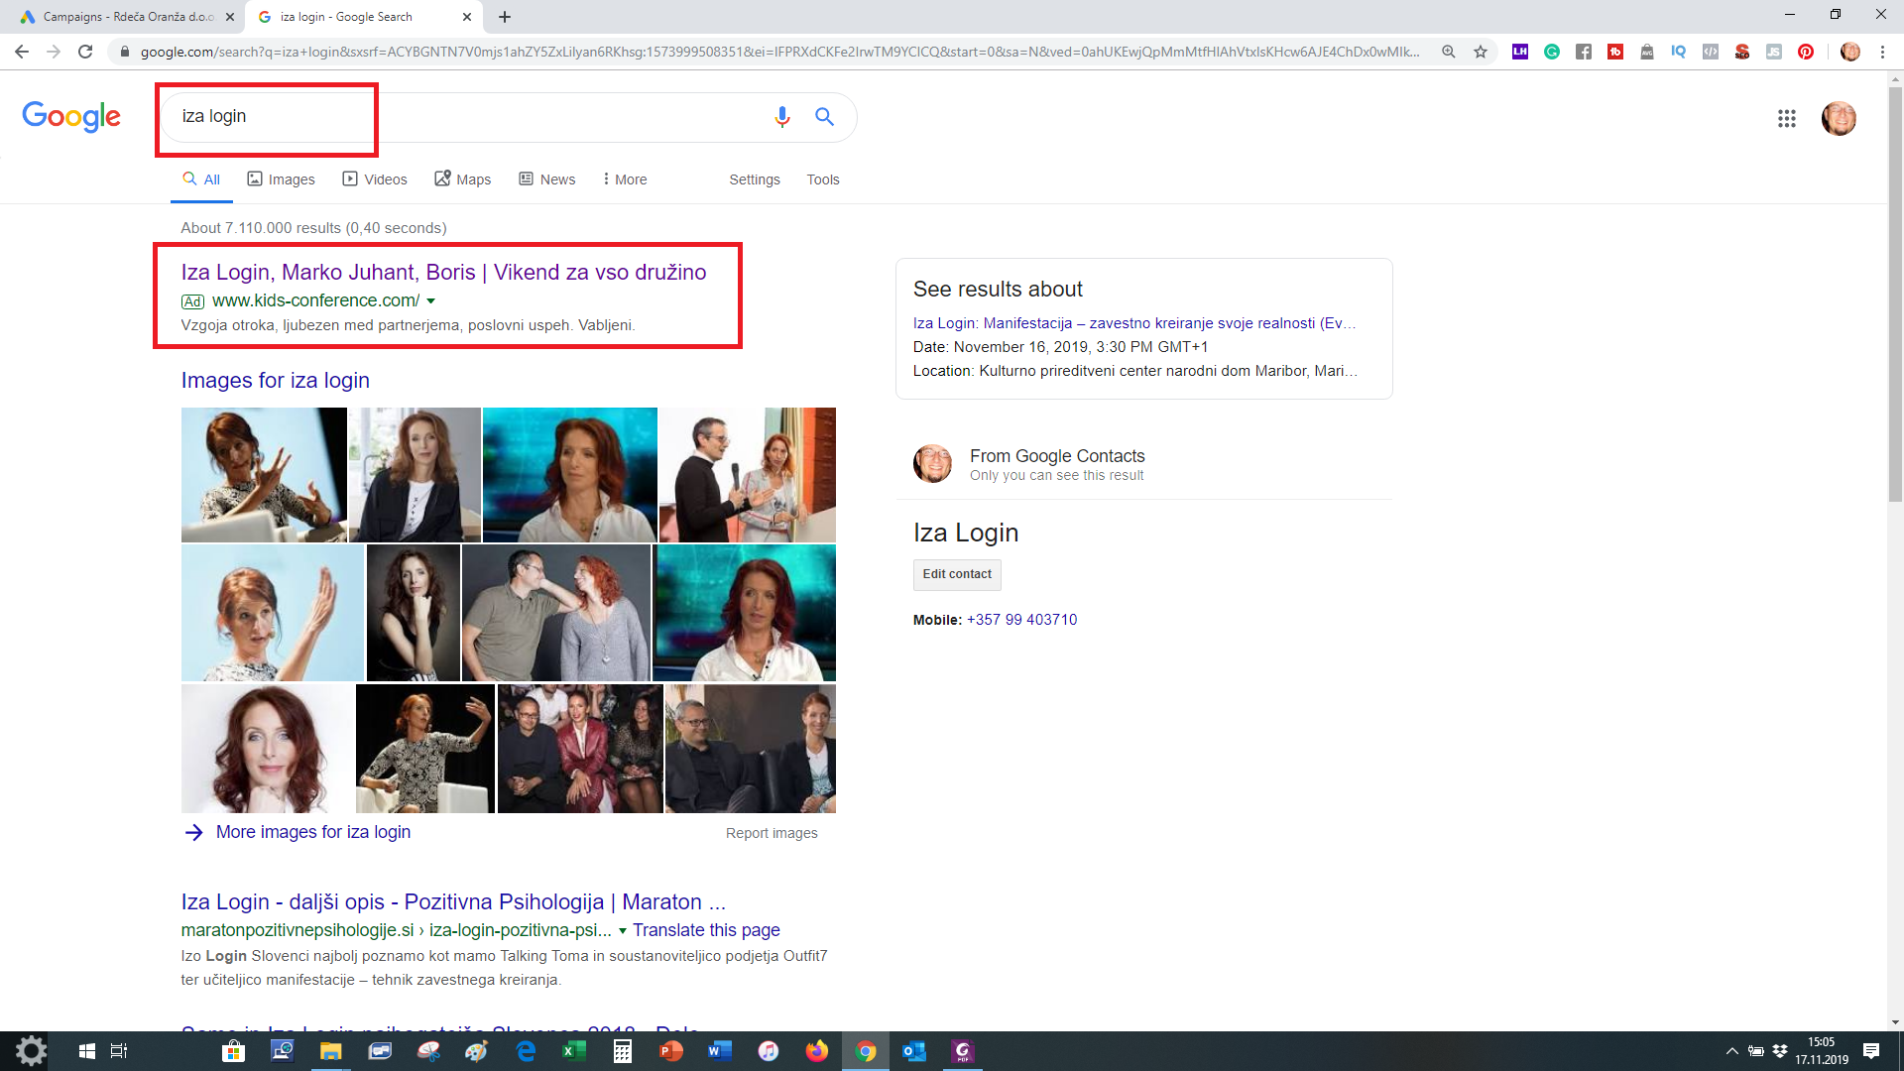
Task: Open the Google apps grid
Action: pyautogui.click(x=1786, y=119)
